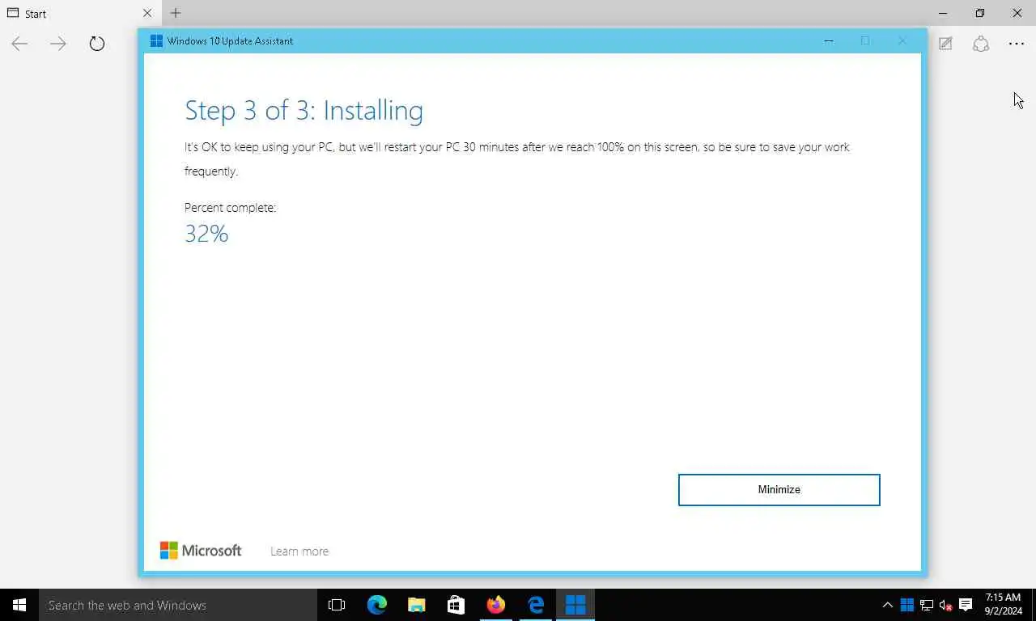1036x621 pixels.
Task: Open the Edge More actions menu
Action: pos(1017,44)
